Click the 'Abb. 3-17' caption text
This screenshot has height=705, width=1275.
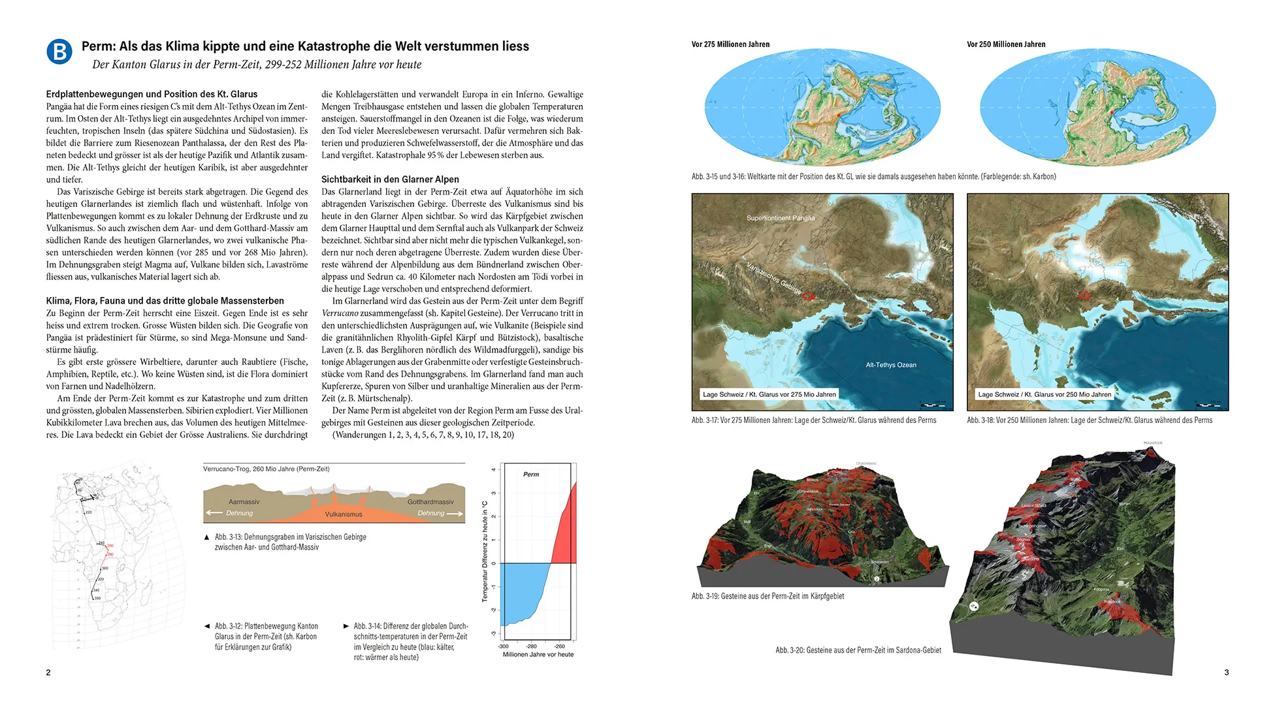[x=814, y=420]
